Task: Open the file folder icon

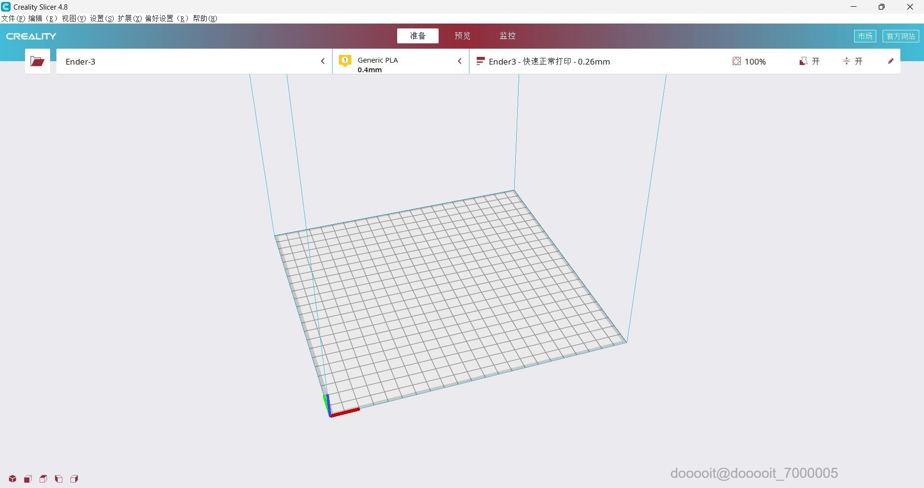Action: 37,61
